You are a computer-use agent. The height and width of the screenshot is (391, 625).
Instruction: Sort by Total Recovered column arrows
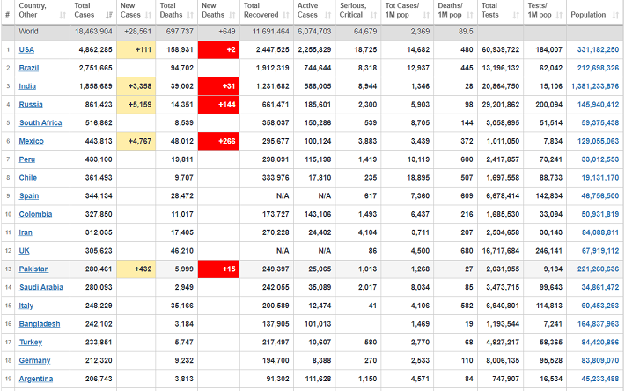click(286, 16)
